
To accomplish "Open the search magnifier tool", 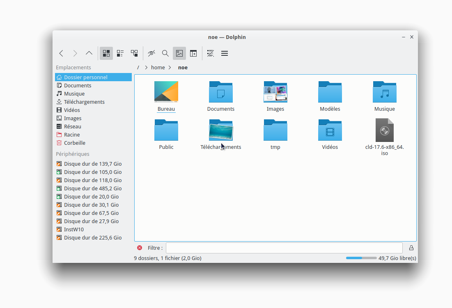I will (165, 53).
